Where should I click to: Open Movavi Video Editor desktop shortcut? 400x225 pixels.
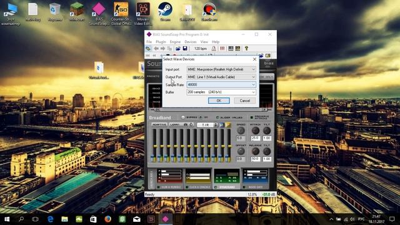click(x=143, y=14)
